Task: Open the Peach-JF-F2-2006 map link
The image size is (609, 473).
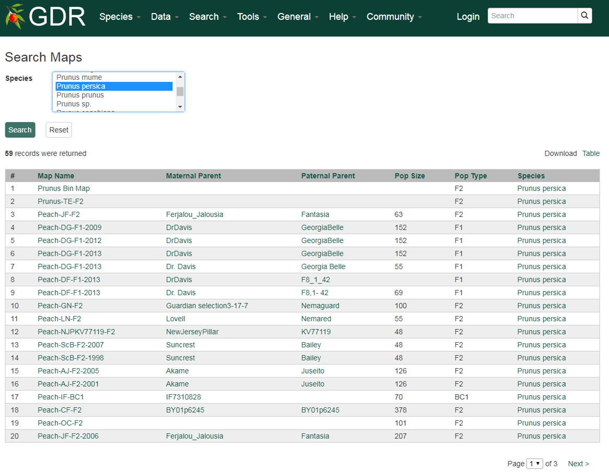Action: tap(68, 436)
